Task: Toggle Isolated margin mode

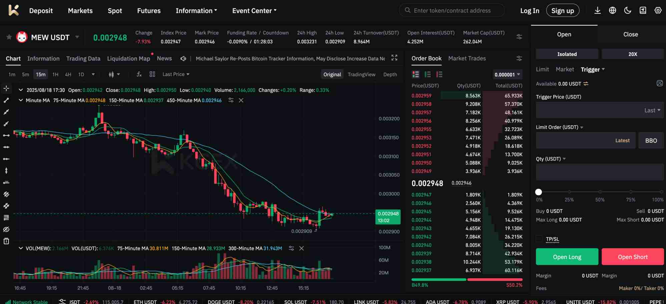Action: 567,54
